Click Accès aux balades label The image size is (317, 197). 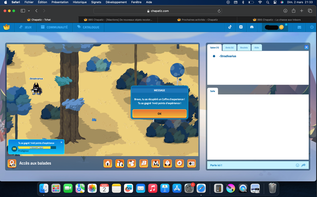[x=35, y=163]
